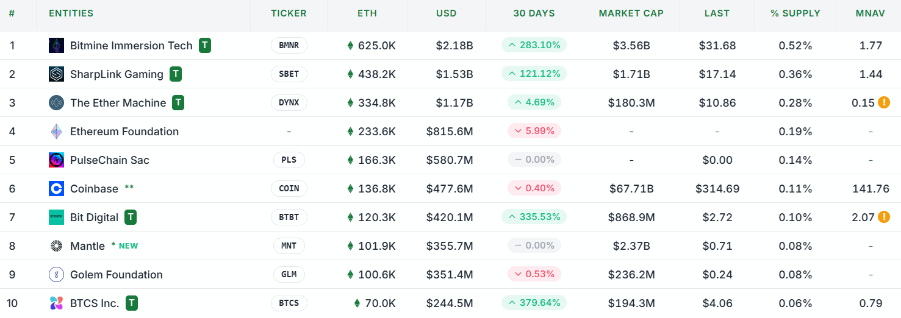901x318 pixels.
Task: Click the BMNR ticker badge
Action: [x=289, y=46]
